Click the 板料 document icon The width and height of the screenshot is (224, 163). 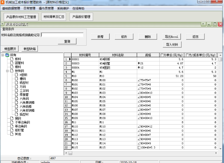tap(12, 59)
